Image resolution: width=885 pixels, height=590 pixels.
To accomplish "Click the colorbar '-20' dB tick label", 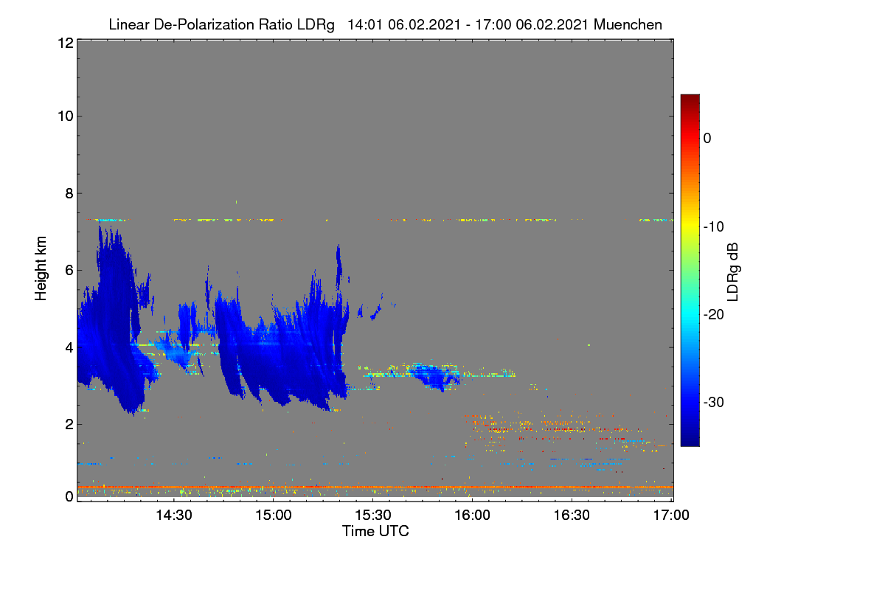I will [x=715, y=314].
